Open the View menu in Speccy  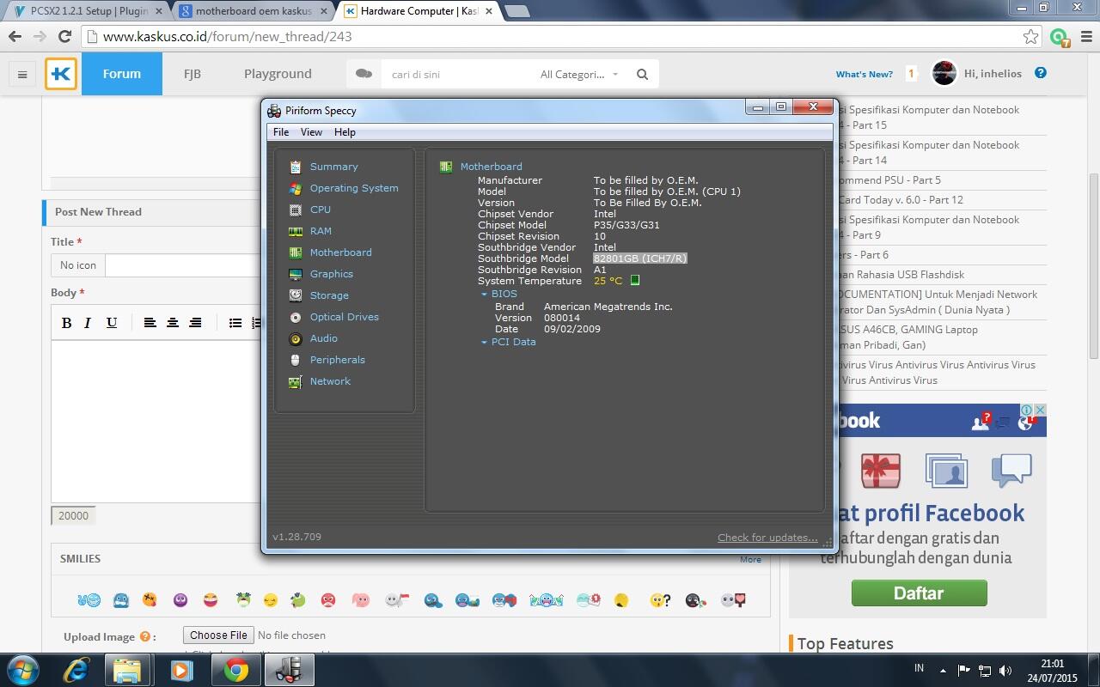pos(311,132)
